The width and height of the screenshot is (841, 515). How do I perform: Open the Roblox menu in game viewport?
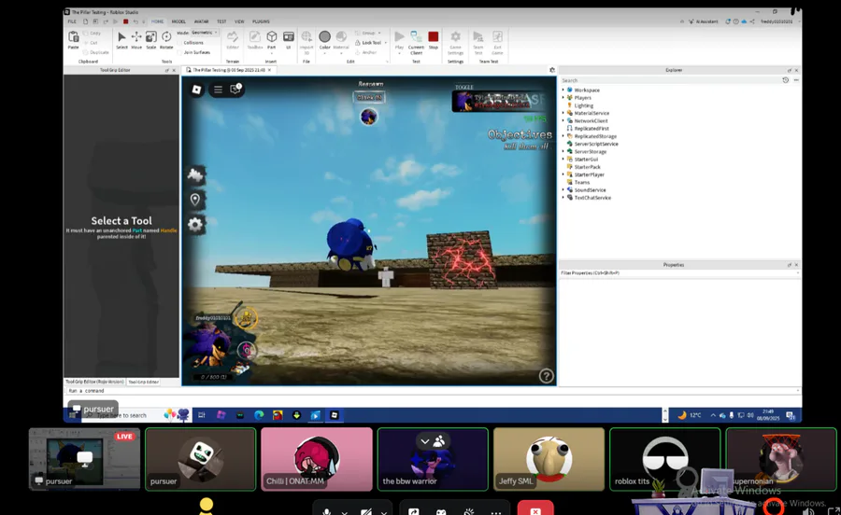(x=196, y=90)
